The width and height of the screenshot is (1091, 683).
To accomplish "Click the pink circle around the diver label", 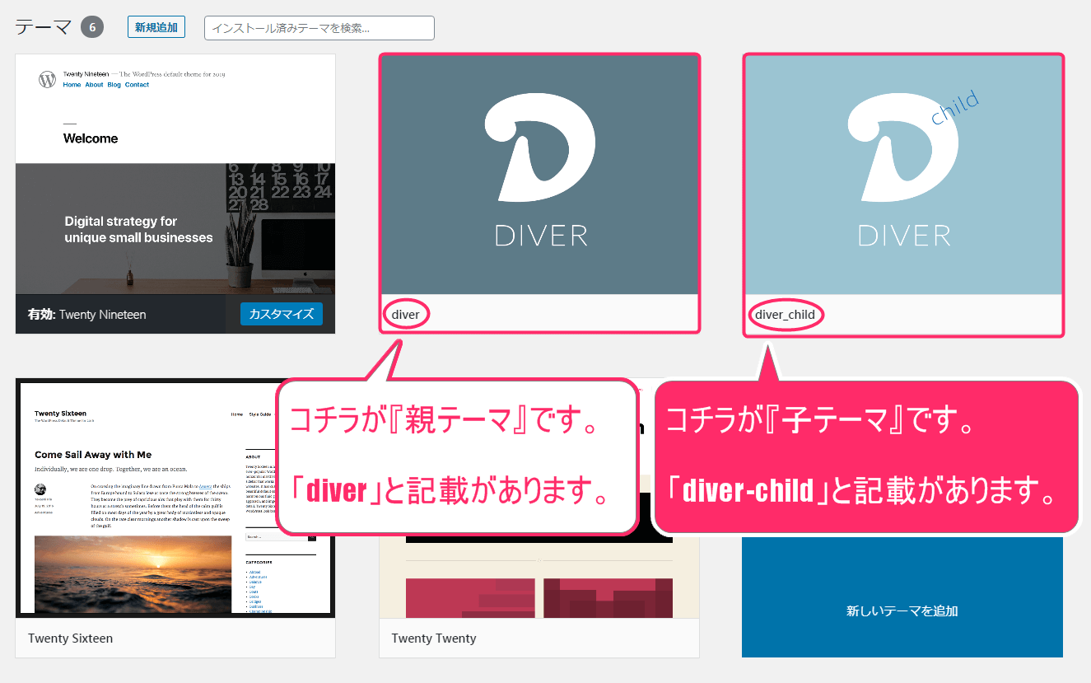I will [406, 314].
